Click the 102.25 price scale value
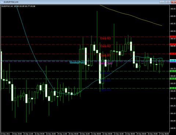 [173, 31]
